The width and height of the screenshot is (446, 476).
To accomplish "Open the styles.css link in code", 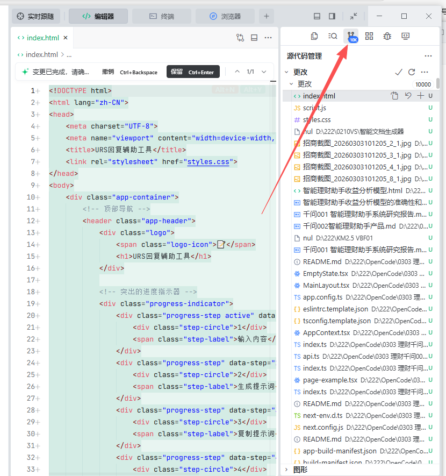I will [208, 161].
